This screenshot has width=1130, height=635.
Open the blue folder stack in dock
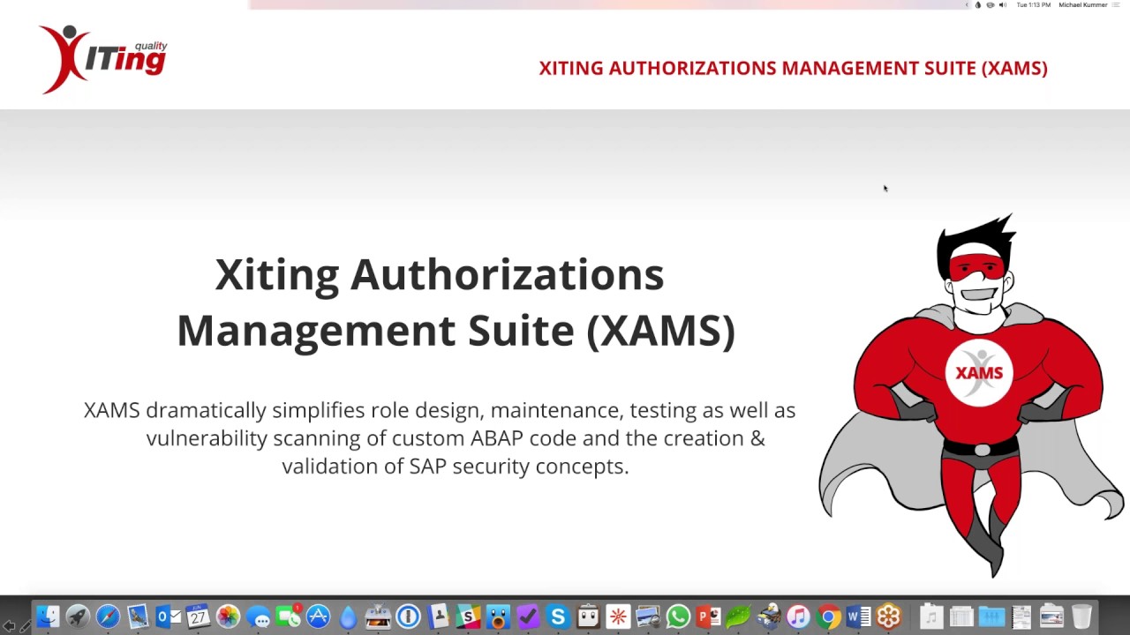[x=991, y=616]
